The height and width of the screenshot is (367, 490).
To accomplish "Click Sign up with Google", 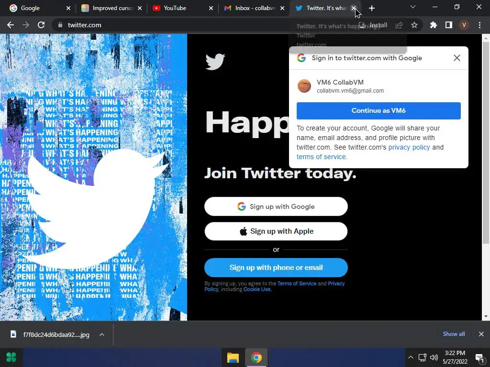I will tap(276, 206).
